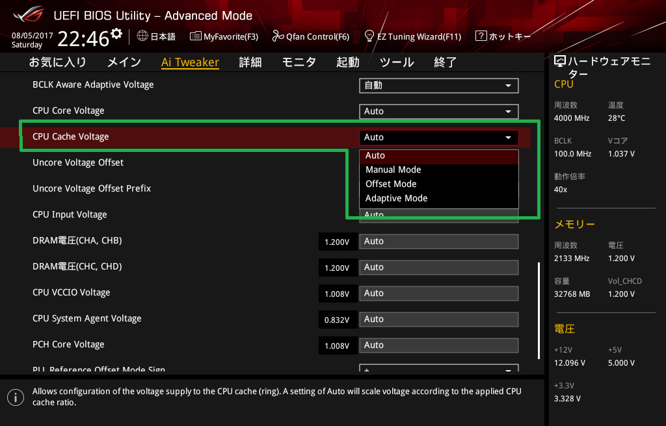Select CPU Core Voltage label

[68, 111]
